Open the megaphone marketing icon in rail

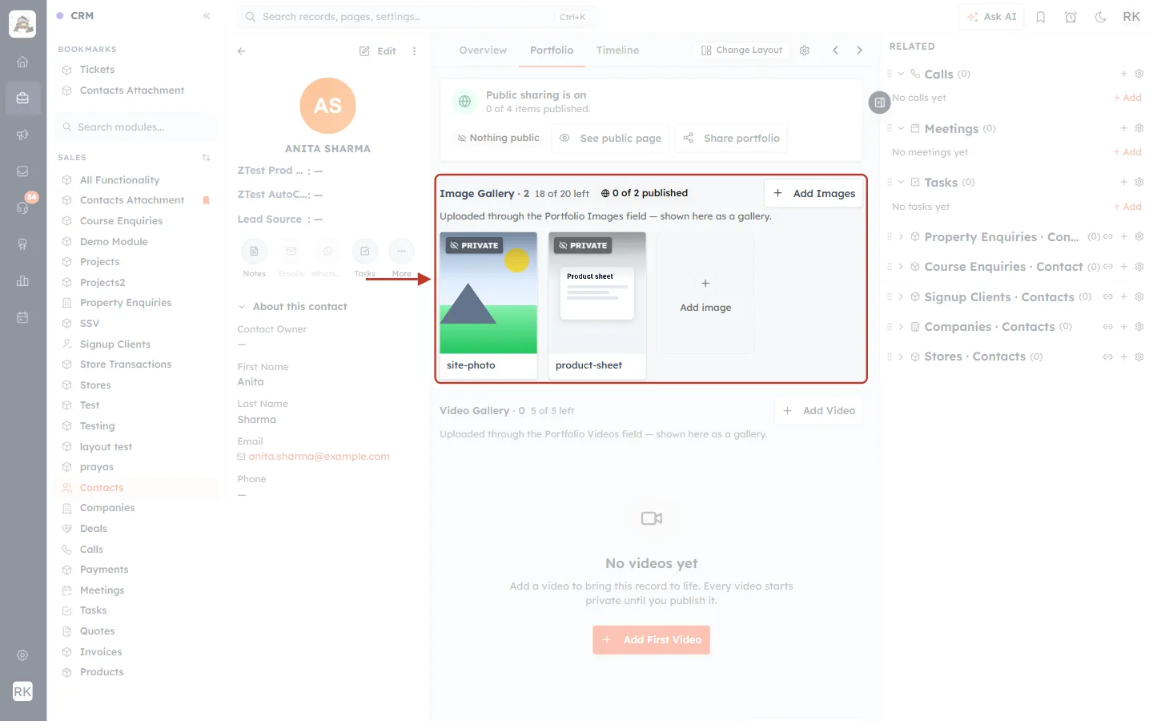[22, 135]
